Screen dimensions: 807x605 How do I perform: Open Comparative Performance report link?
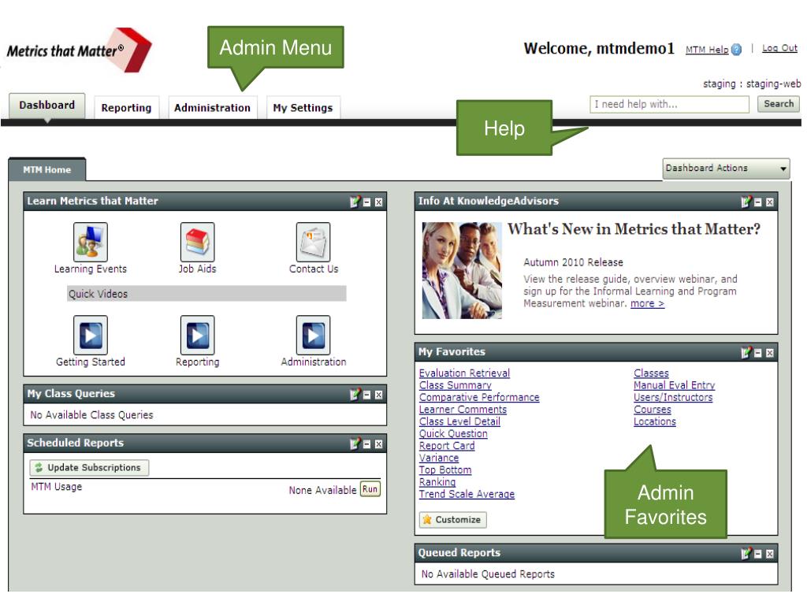click(x=479, y=397)
